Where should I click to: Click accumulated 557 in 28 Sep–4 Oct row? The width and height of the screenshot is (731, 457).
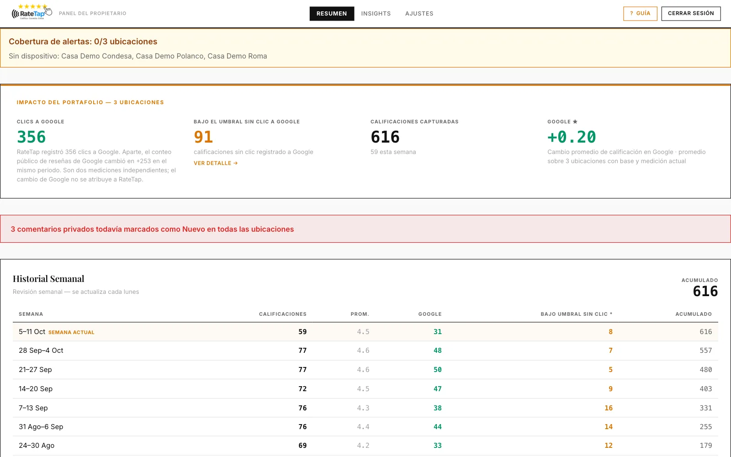point(706,351)
